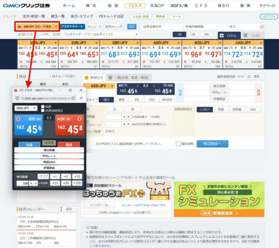Select the 新規注文 order tab
The image size is (279, 248).
(94, 77)
